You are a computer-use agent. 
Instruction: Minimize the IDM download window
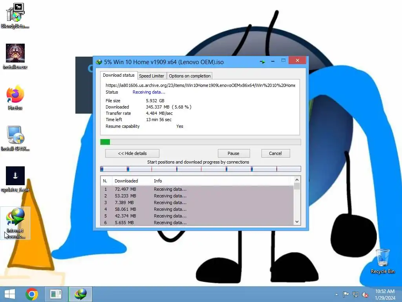[273, 61]
